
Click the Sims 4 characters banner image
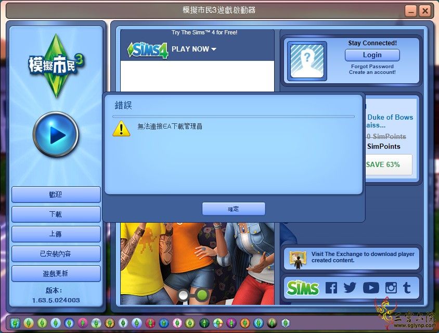197,263
